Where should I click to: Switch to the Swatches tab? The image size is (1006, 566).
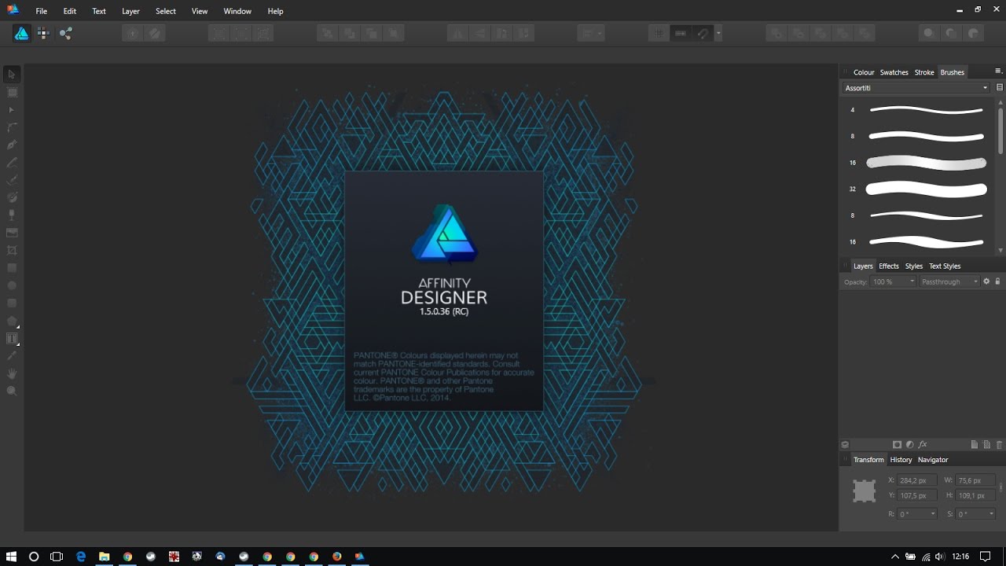click(x=894, y=72)
